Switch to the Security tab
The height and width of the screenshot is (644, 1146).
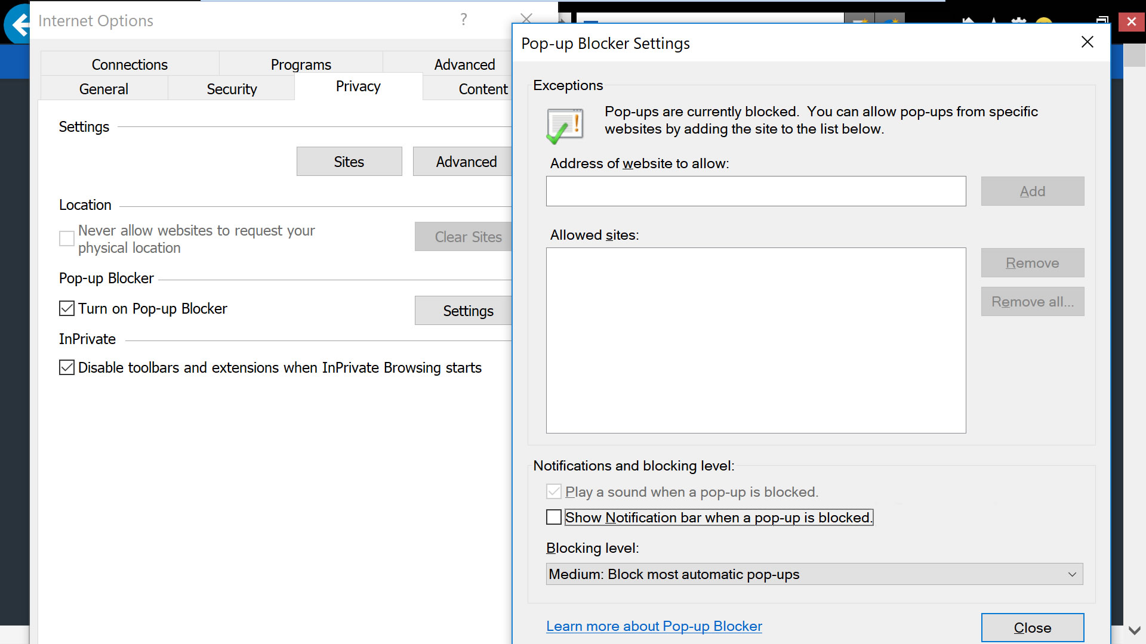coord(232,89)
